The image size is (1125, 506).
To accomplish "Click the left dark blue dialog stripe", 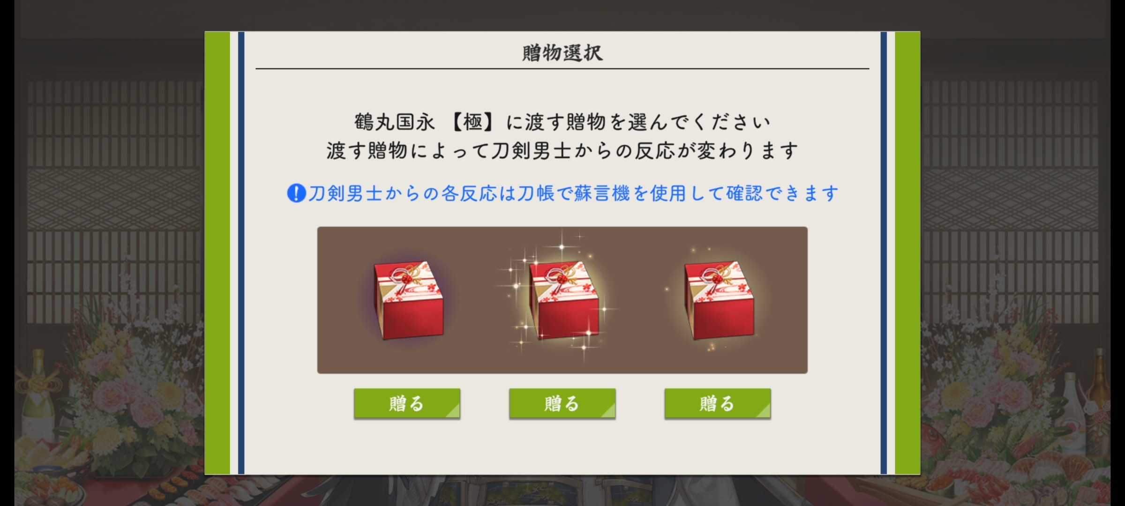I will [241, 253].
